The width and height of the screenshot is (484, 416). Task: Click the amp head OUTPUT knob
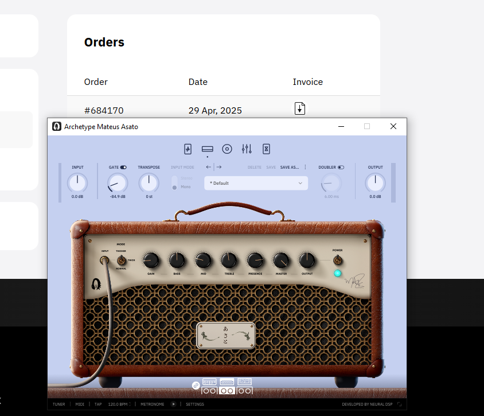(307, 261)
